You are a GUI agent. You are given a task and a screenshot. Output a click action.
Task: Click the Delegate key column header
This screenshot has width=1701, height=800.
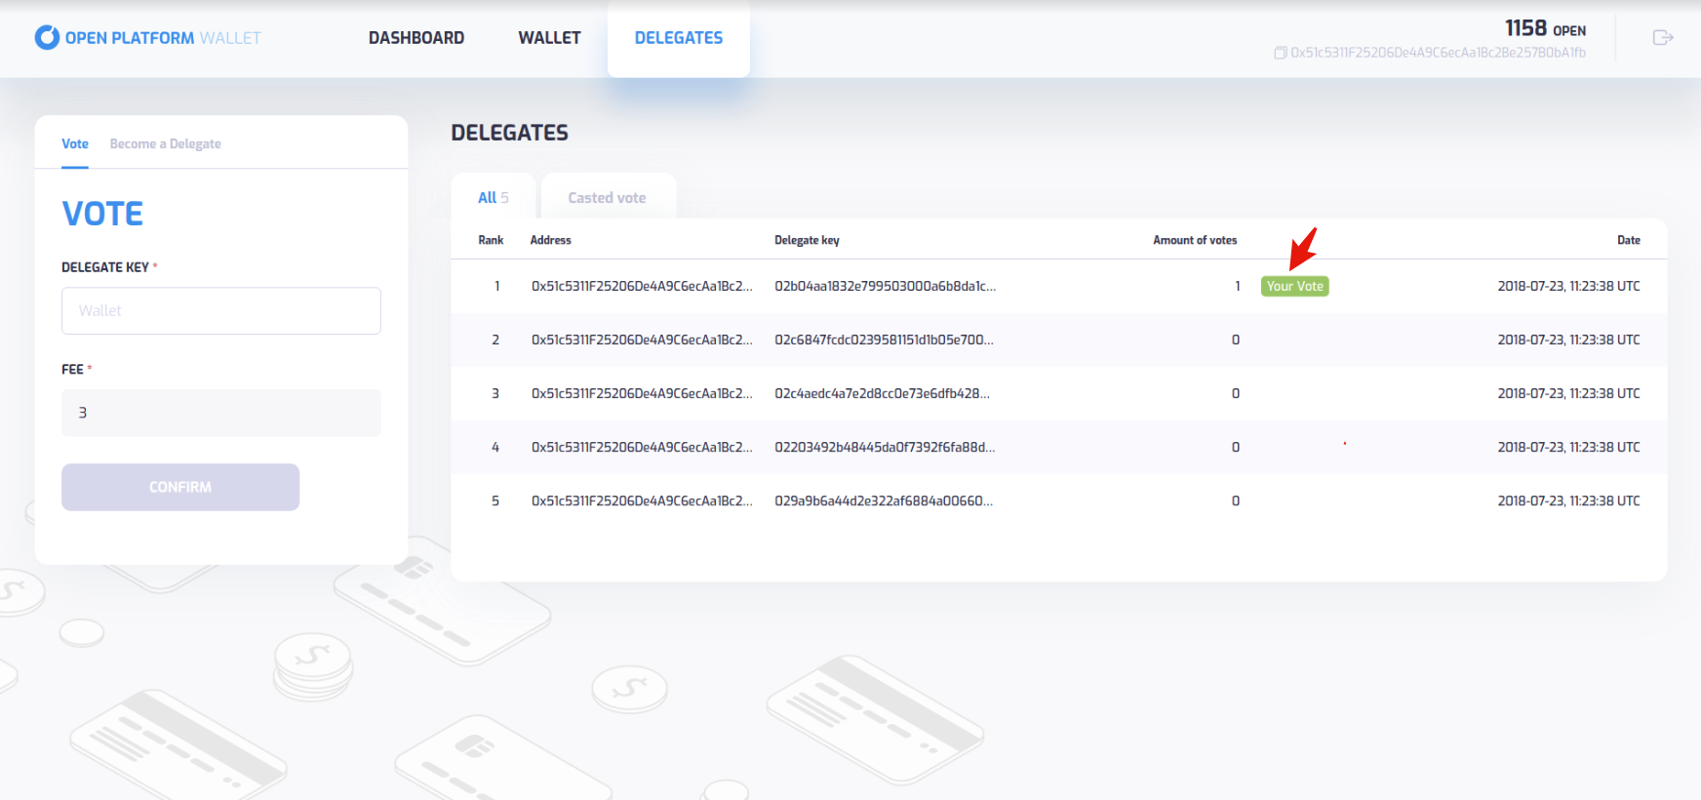point(807,240)
